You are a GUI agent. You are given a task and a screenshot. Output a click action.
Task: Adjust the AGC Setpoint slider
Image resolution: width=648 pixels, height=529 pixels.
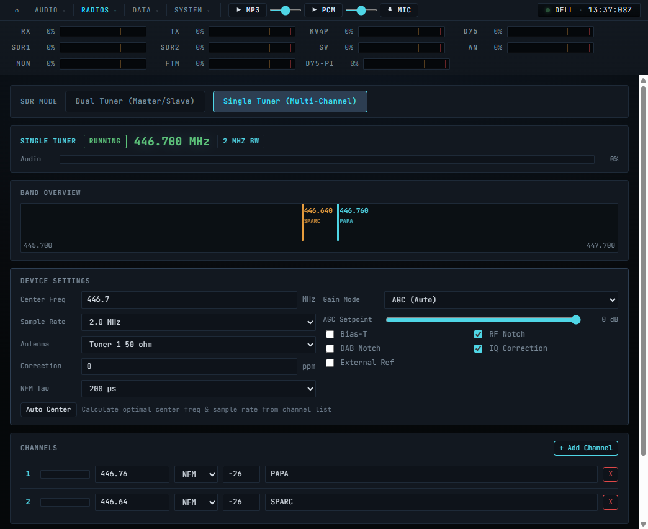pyautogui.click(x=483, y=320)
